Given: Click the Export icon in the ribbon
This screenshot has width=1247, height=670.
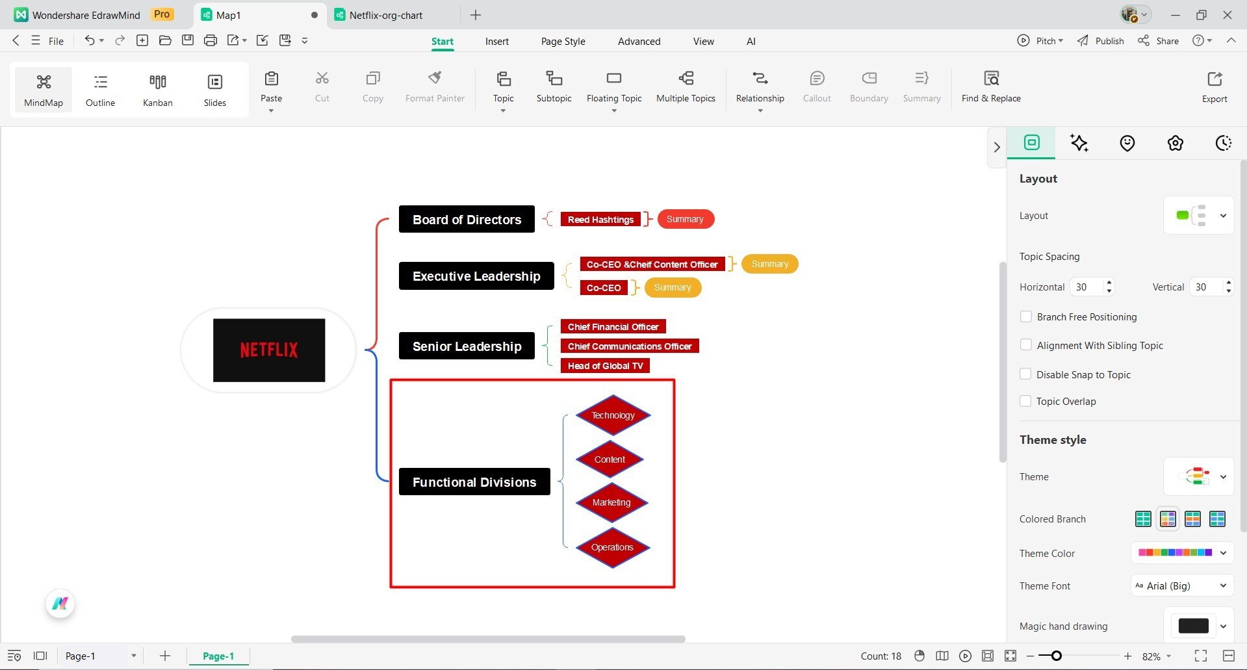Looking at the screenshot, I should (x=1215, y=87).
